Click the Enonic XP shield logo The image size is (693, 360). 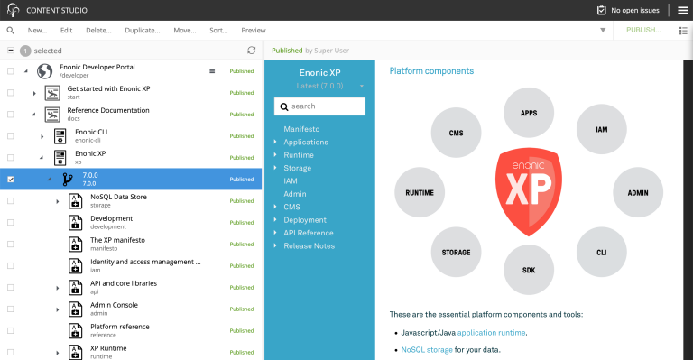click(x=529, y=191)
